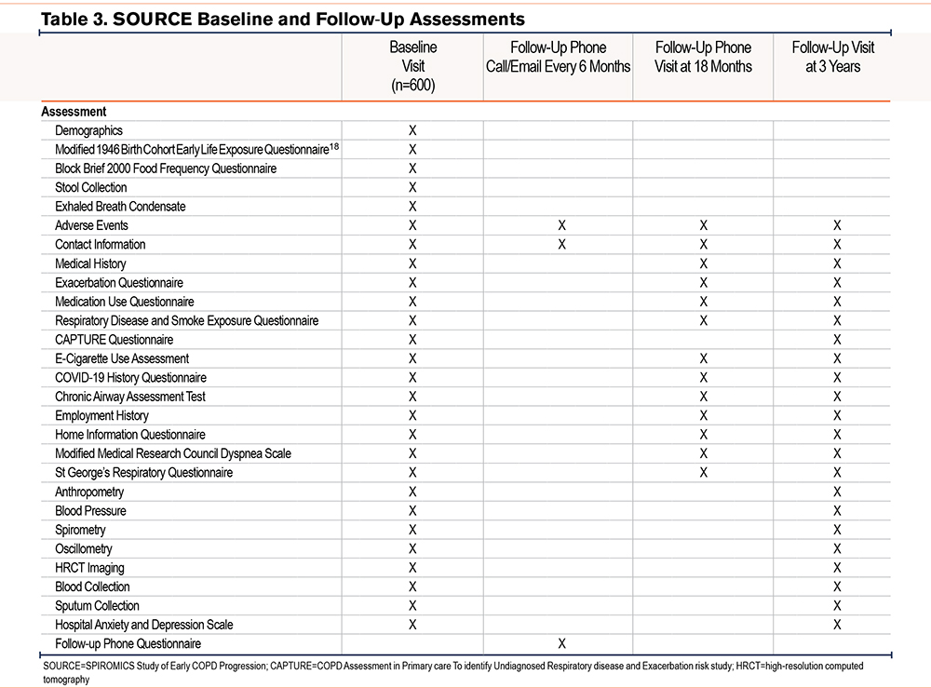Viewport: 931px width, 688px height.
Task: Click 'Respiratory Disease and Smoke Exposure Questionnaire' label
Action: pos(186,320)
